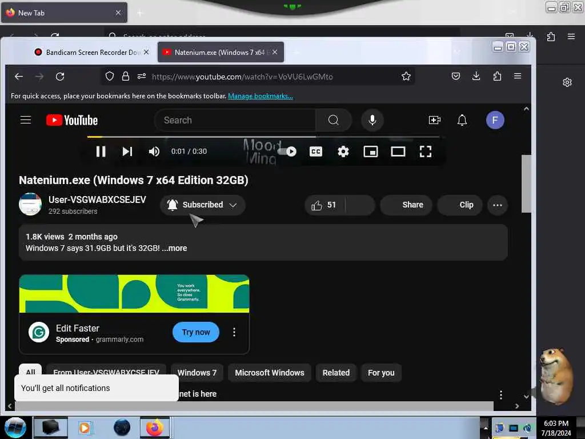Enable miniplayer mode
This screenshot has height=439, width=585.
370,151
